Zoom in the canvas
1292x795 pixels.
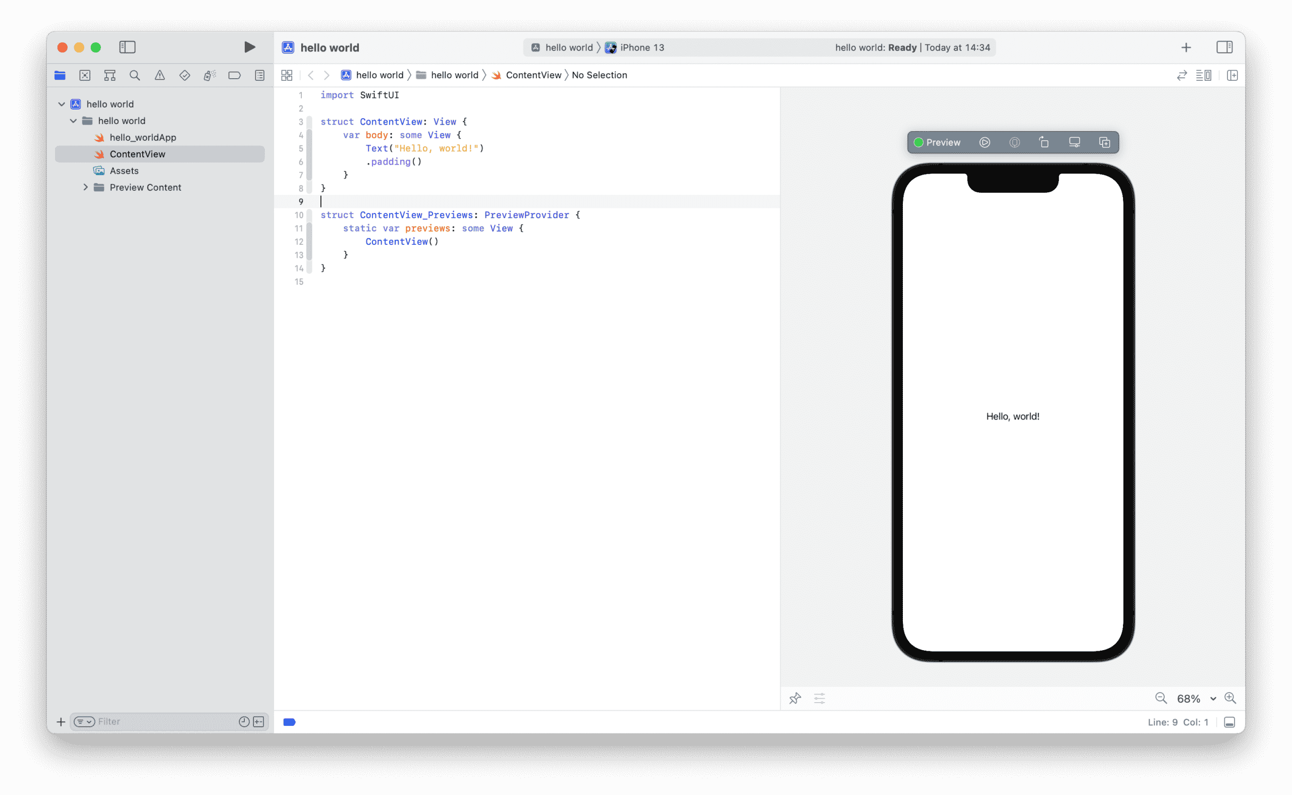click(1230, 698)
